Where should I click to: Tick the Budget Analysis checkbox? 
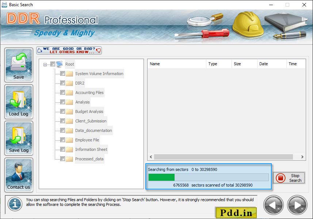coord(62,111)
